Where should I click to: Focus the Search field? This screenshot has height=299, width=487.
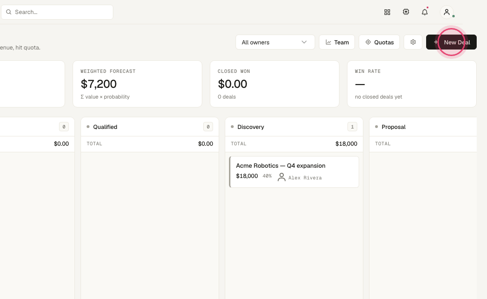(57, 12)
